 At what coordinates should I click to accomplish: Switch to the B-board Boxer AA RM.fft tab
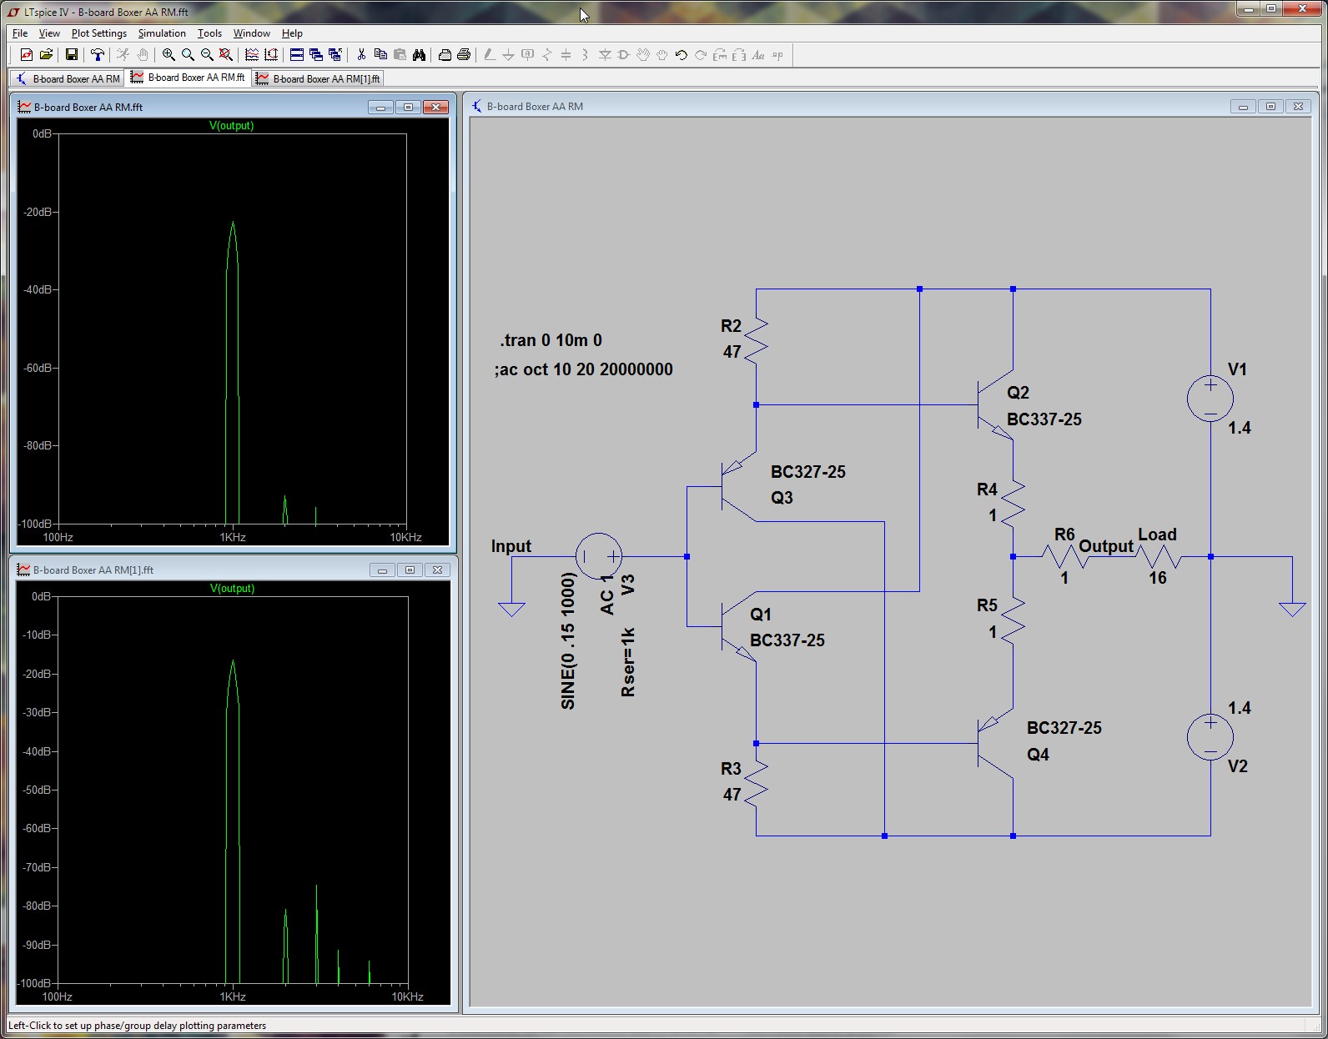point(188,78)
